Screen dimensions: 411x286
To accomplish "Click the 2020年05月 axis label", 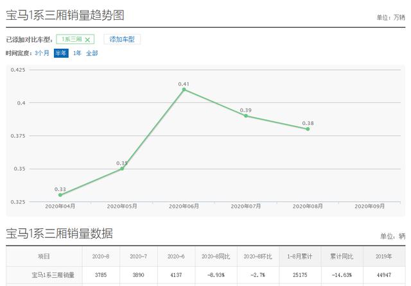I will point(122,206).
